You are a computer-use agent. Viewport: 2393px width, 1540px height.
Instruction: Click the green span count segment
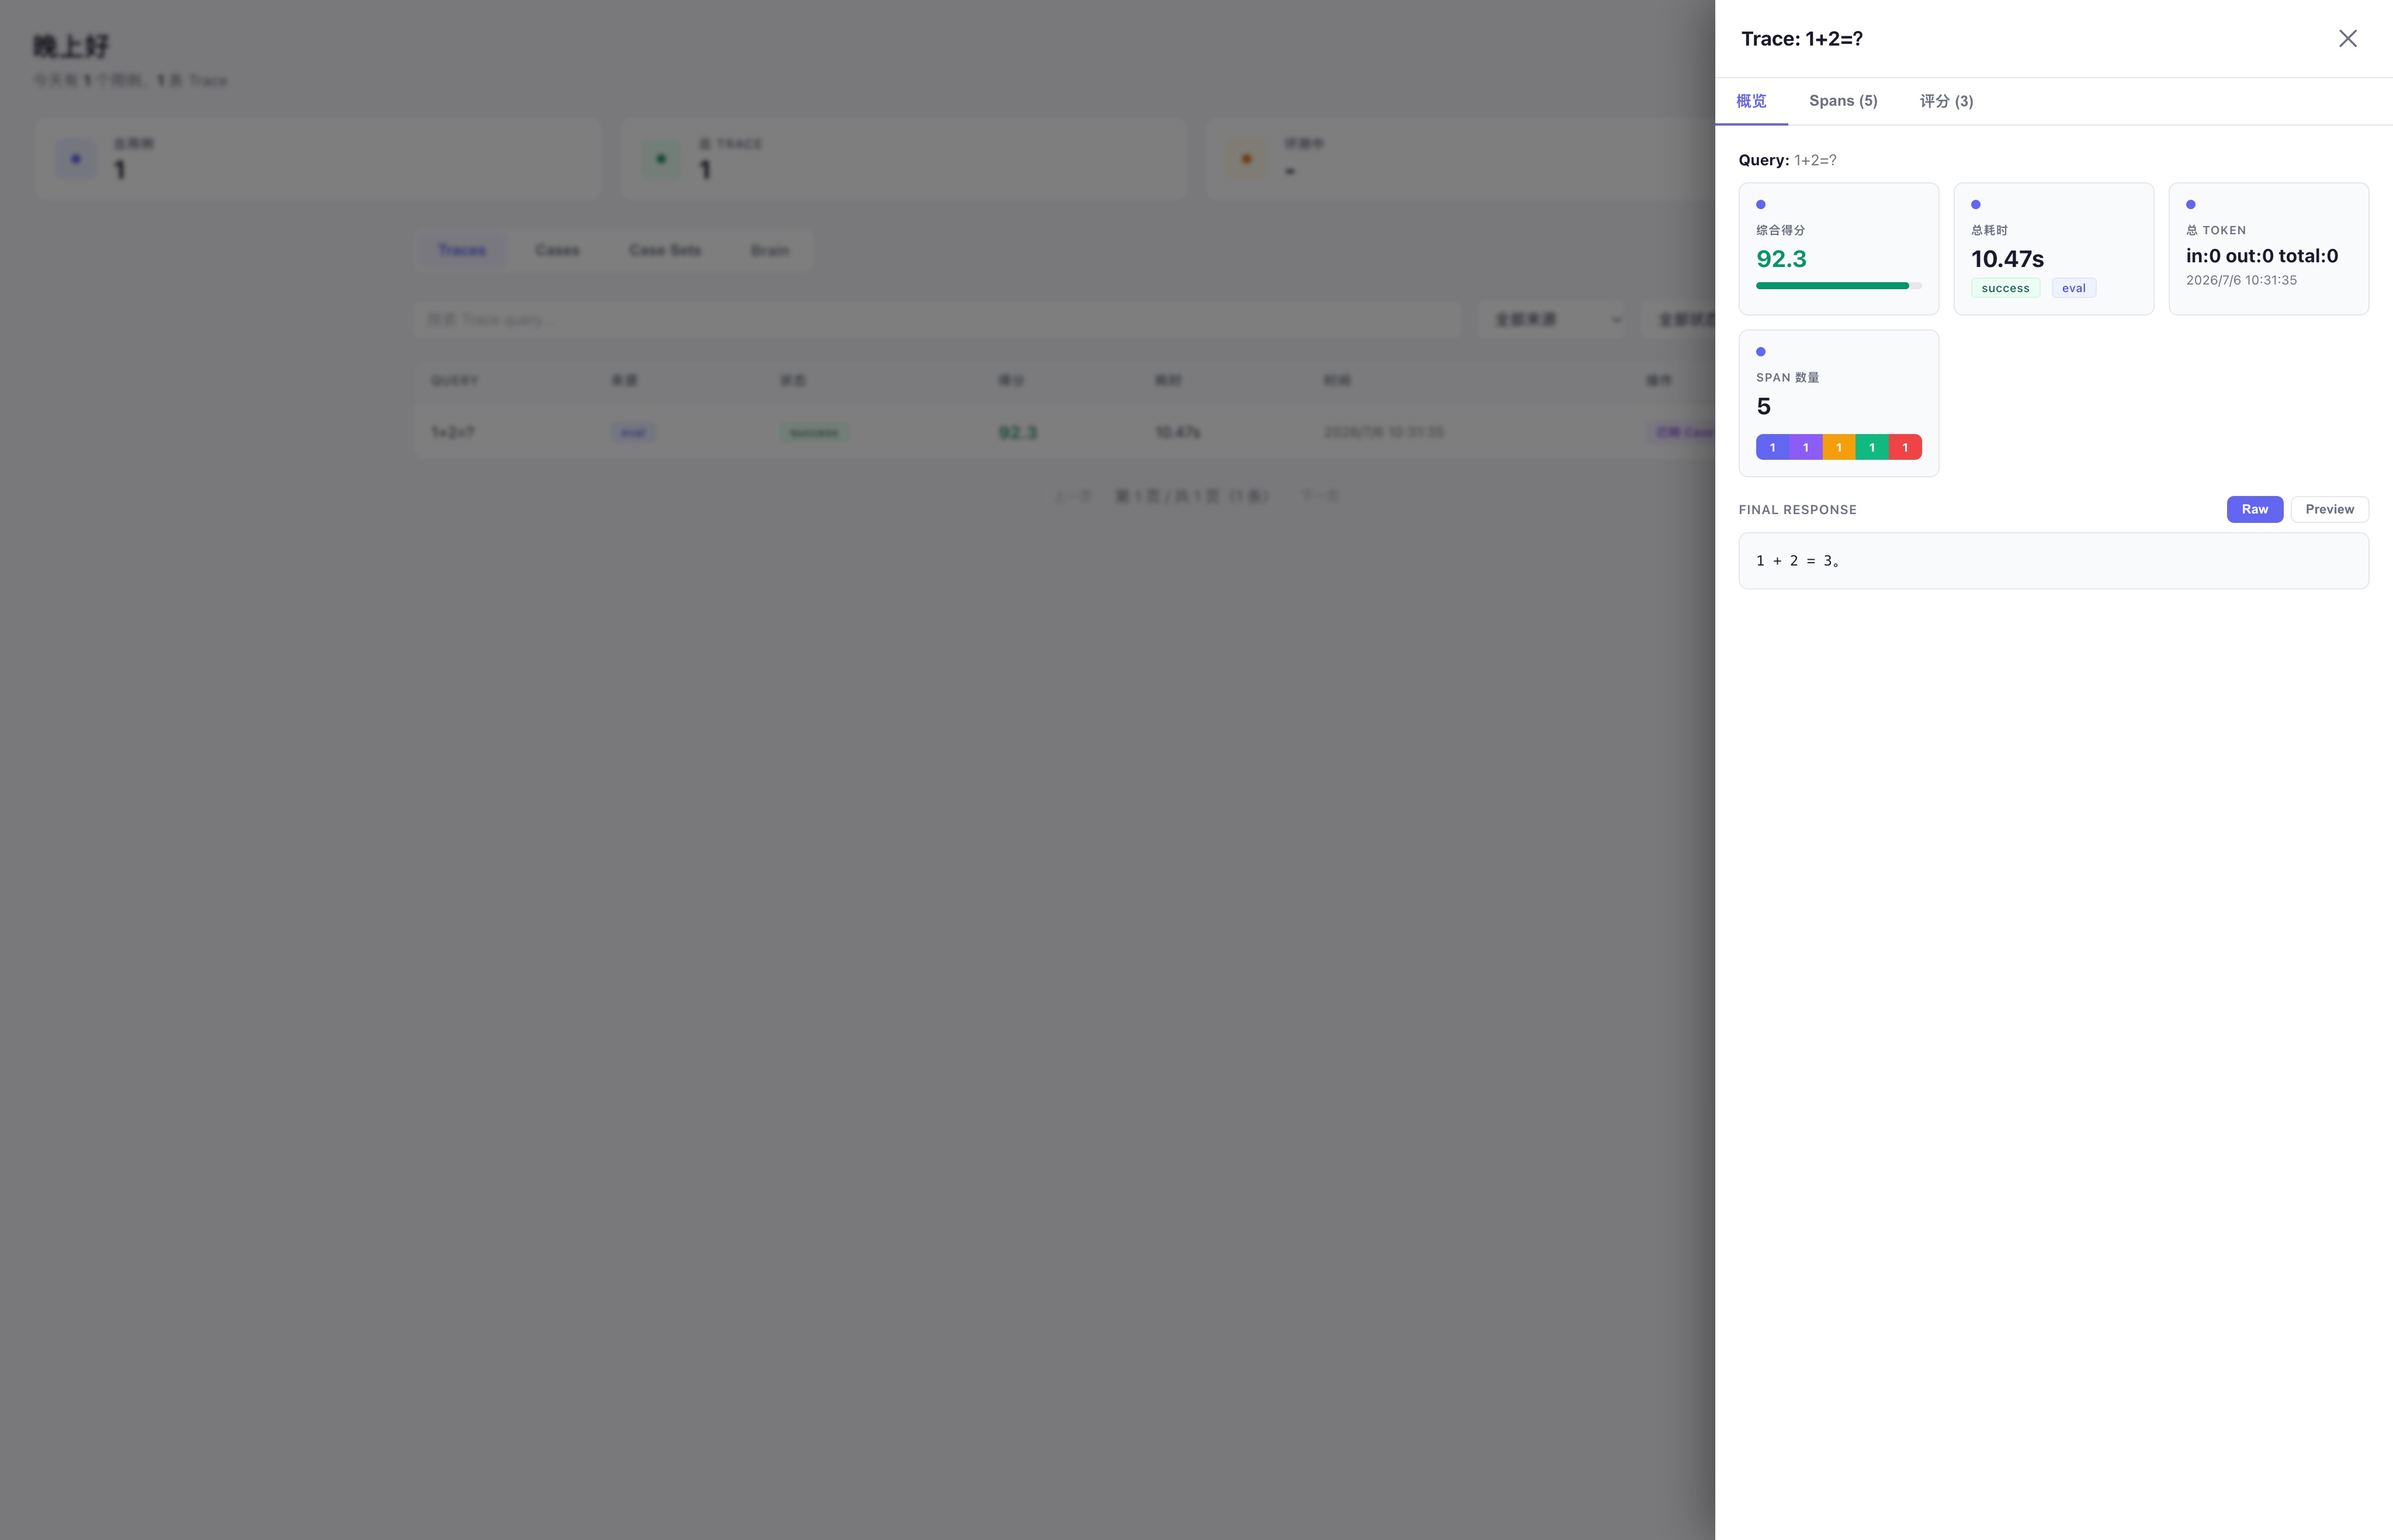(x=1871, y=447)
